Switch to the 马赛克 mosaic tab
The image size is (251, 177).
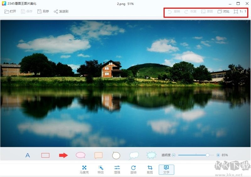pyautogui.click(x=84, y=169)
